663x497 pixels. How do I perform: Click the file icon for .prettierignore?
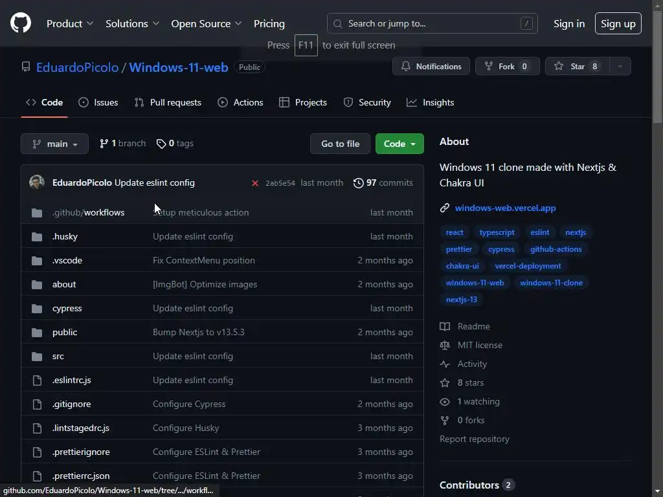click(37, 452)
